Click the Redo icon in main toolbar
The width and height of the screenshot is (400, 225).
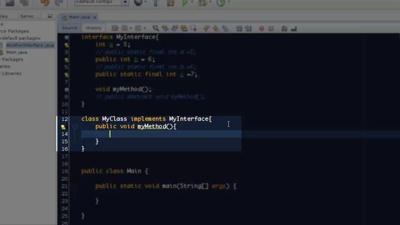59,2
